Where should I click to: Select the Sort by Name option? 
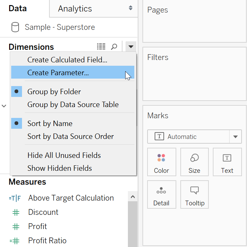(x=50, y=124)
